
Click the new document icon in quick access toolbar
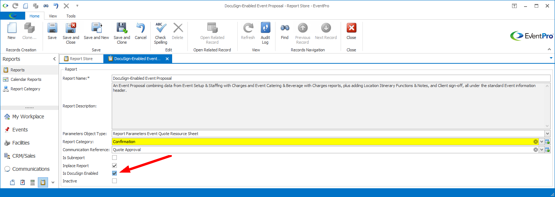pyautogui.click(x=25, y=6)
